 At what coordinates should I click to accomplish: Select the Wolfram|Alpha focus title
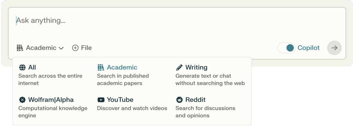click(51, 100)
